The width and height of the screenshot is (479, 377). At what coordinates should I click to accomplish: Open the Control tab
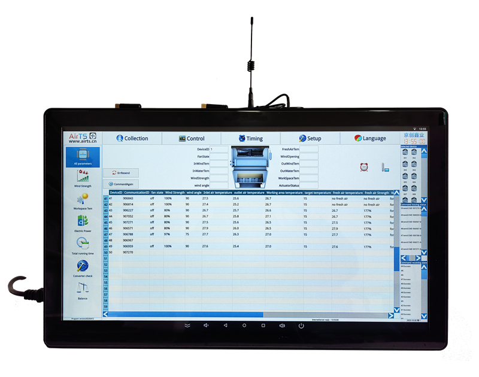[x=192, y=138]
